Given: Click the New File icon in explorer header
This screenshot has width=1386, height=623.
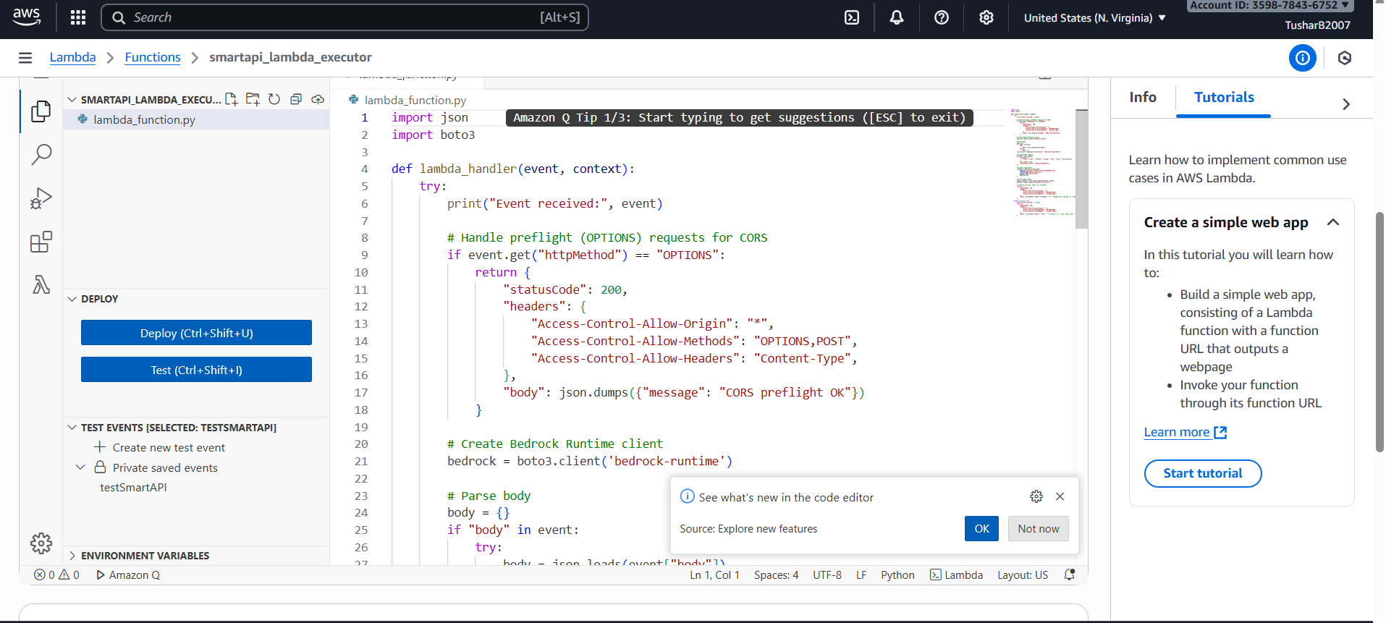Looking at the screenshot, I should tap(231, 99).
